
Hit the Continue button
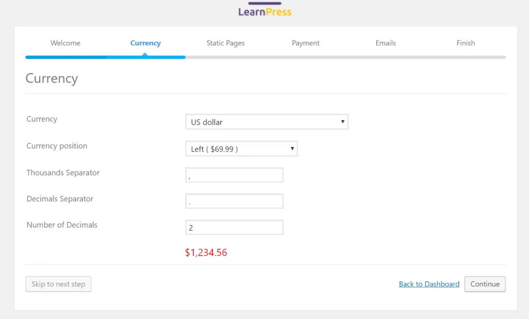point(485,284)
